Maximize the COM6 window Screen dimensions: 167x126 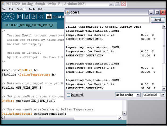[x=157, y=13]
